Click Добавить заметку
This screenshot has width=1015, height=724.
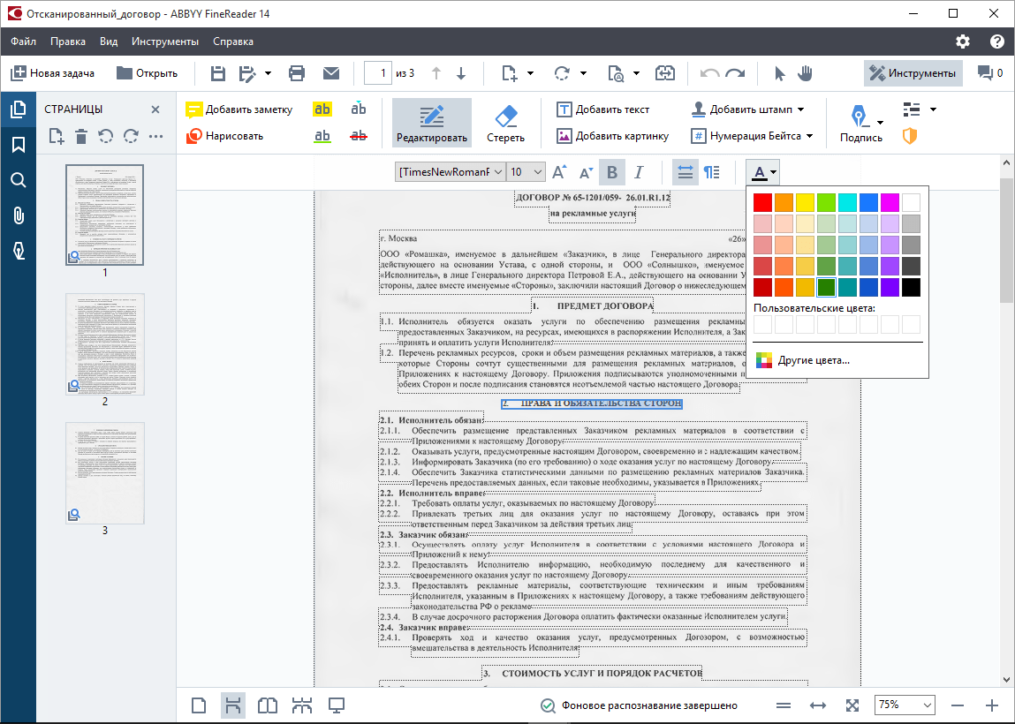click(239, 109)
